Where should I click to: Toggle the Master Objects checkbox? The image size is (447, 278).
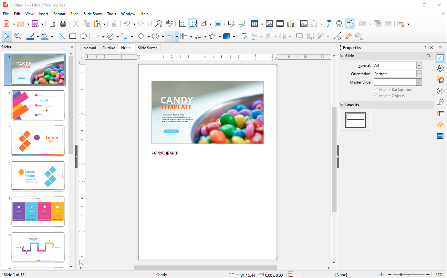coord(376,95)
